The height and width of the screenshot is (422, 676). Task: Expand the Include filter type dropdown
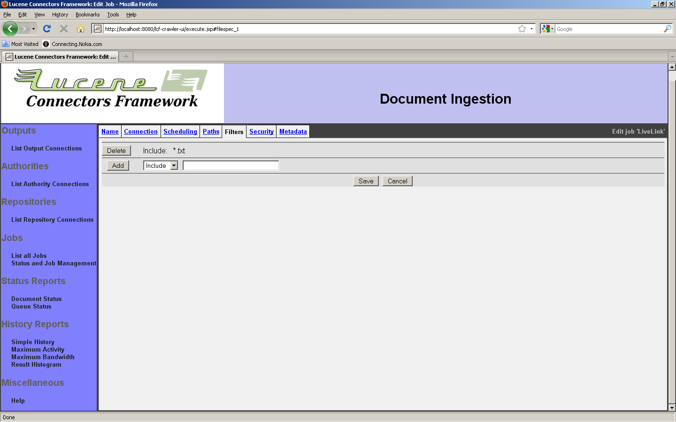coord(174,166)
